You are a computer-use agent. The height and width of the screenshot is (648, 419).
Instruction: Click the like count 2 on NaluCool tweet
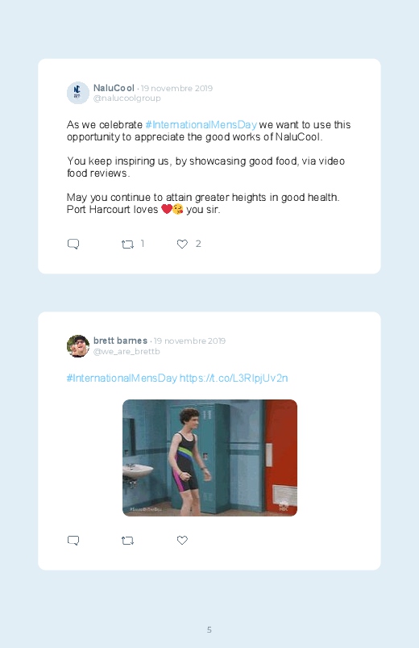click(198, 244)
